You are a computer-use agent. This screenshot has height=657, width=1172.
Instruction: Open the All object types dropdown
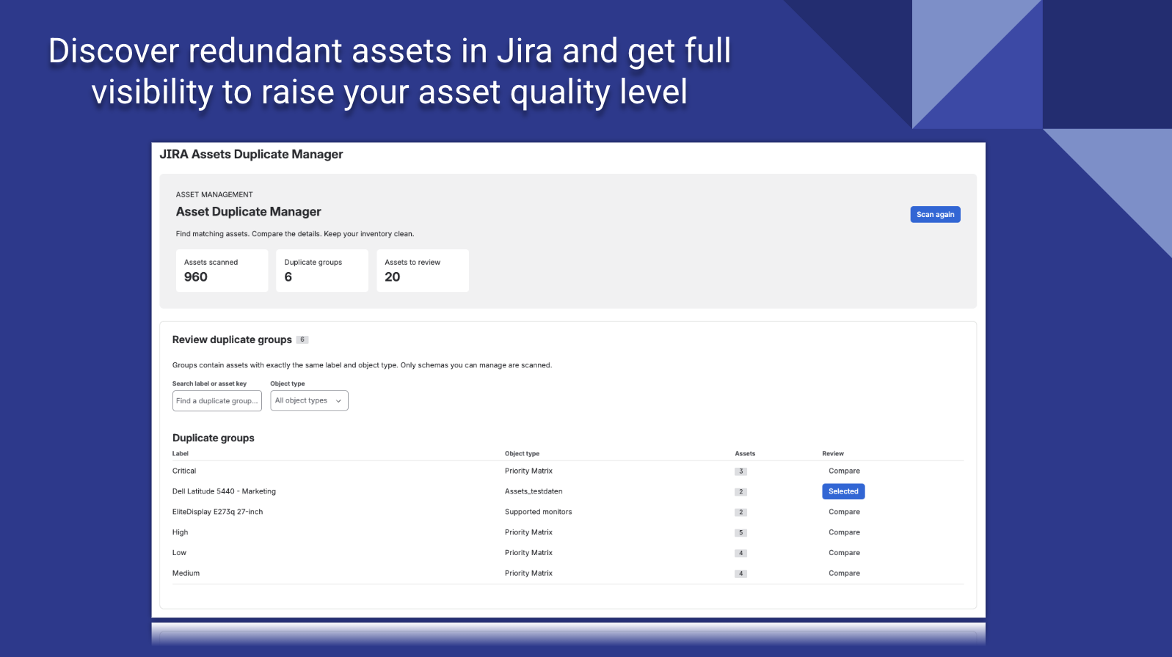point(309,400)
